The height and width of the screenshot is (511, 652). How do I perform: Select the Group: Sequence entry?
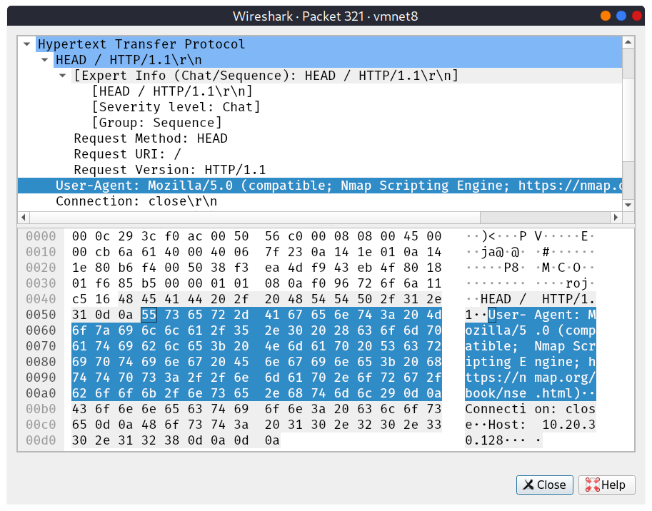pos(156,123)
